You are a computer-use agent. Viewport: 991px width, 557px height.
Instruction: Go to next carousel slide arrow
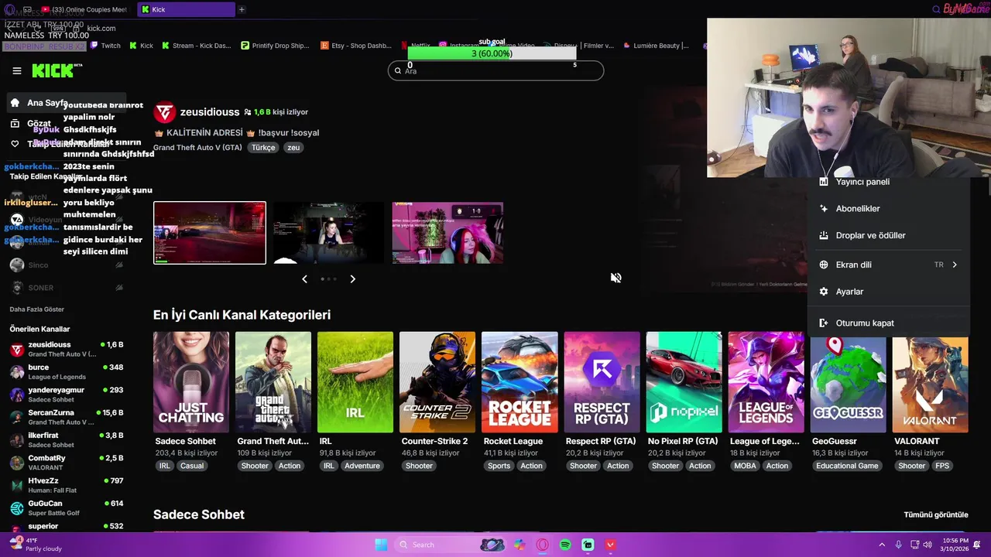[352, 278]
